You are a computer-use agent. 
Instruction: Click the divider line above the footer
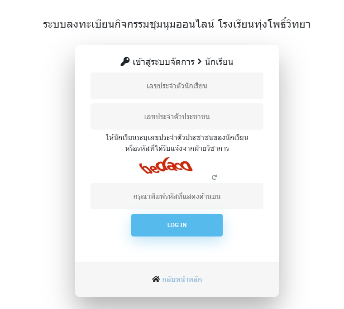click(177, 262)
